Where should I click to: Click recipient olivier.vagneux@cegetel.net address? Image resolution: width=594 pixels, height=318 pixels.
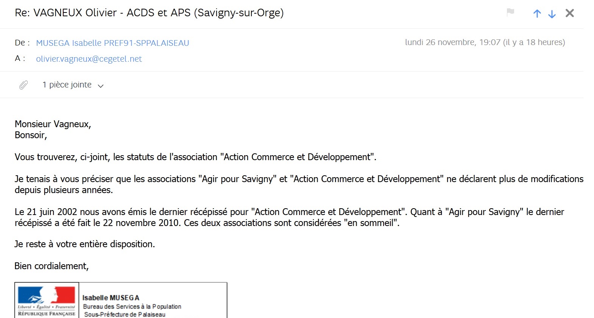point(89,59)
